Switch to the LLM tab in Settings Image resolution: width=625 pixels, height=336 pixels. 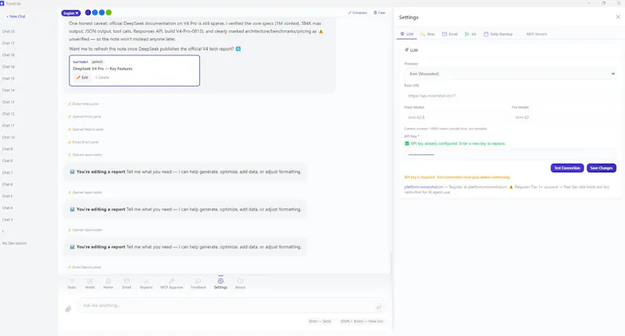(x=407, y=34)
